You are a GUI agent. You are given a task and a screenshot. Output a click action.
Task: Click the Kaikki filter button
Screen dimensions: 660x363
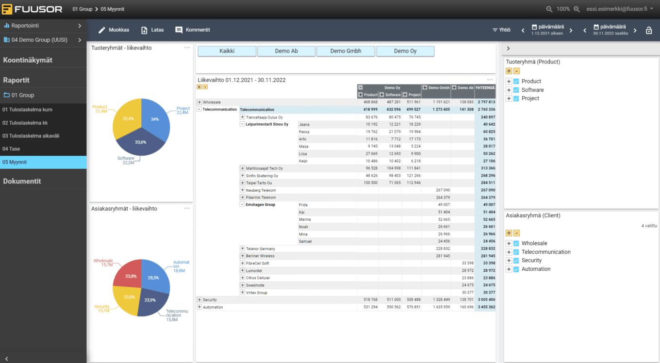(x=227, y=51)
